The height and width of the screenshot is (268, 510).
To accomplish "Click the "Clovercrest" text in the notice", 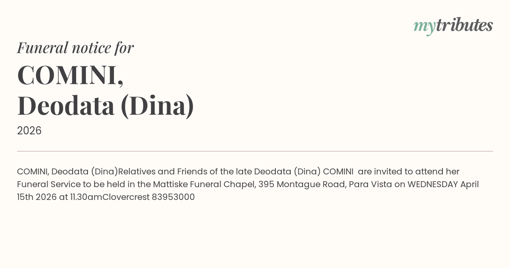I will click(x=126, y=197).
